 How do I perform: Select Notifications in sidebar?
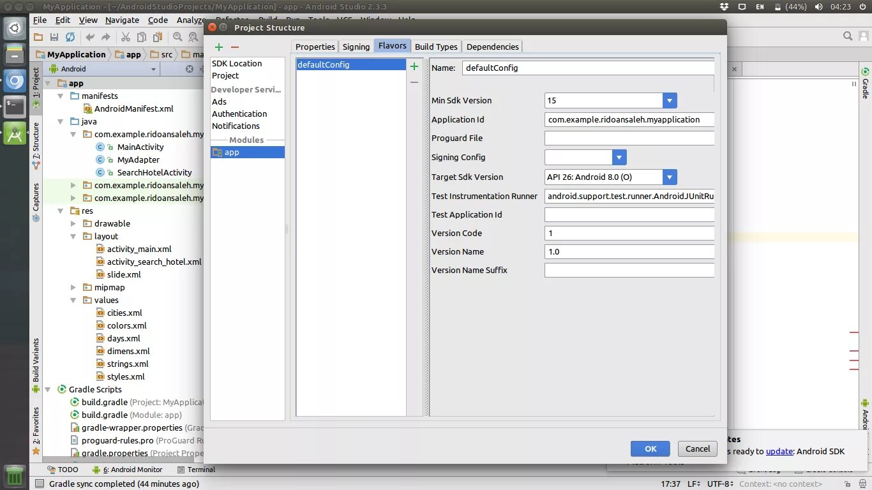point(236,126)
